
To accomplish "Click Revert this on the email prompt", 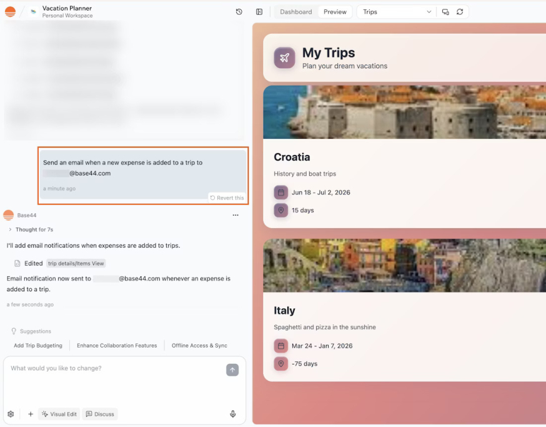I will (x=227, y=198).
